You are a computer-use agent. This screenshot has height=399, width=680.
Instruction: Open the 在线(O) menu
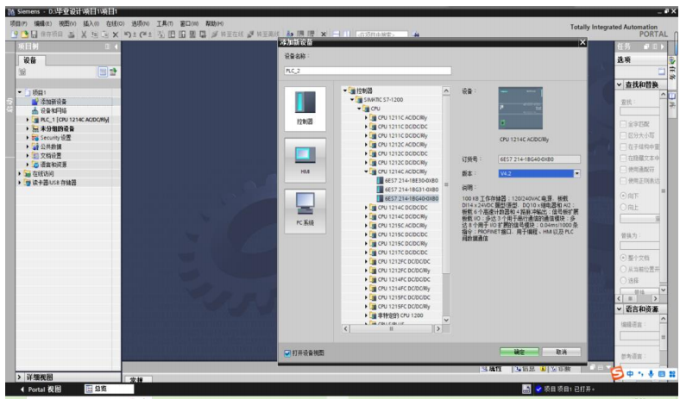116,23
